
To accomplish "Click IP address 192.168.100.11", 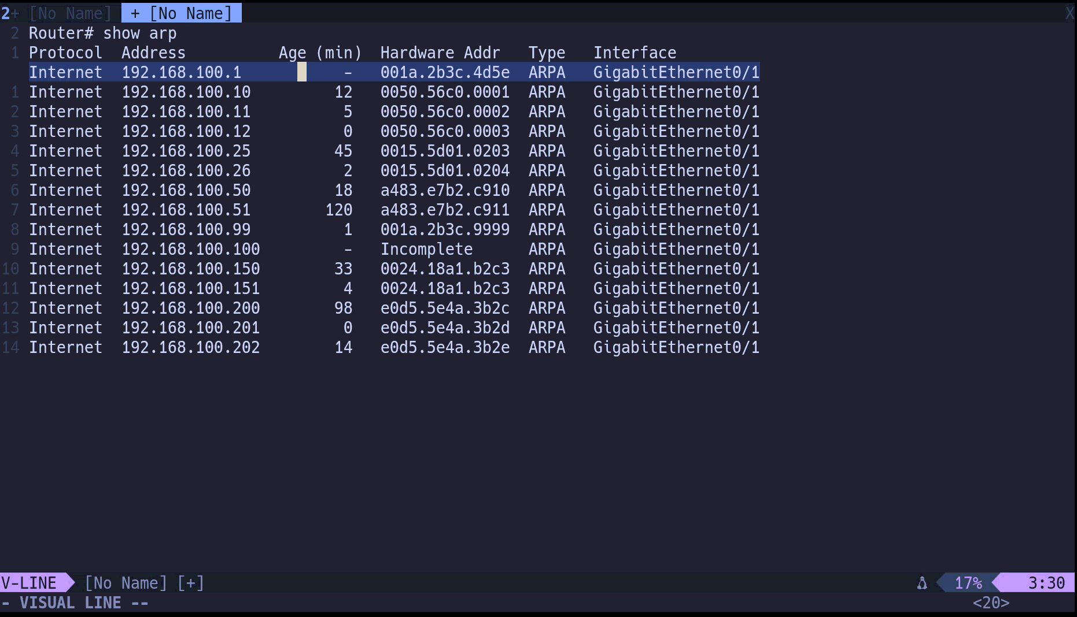I will click(x=186, y=111).
